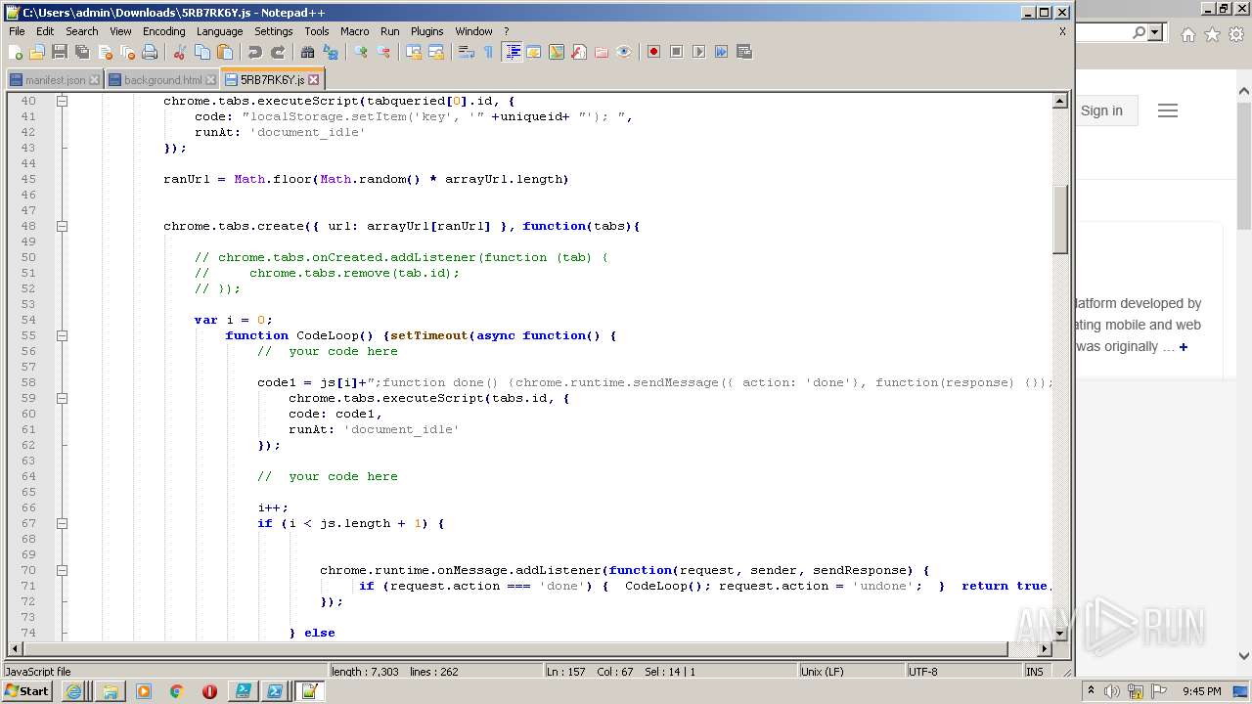Click the Chrome taskbar icon

tap(177, 691)
